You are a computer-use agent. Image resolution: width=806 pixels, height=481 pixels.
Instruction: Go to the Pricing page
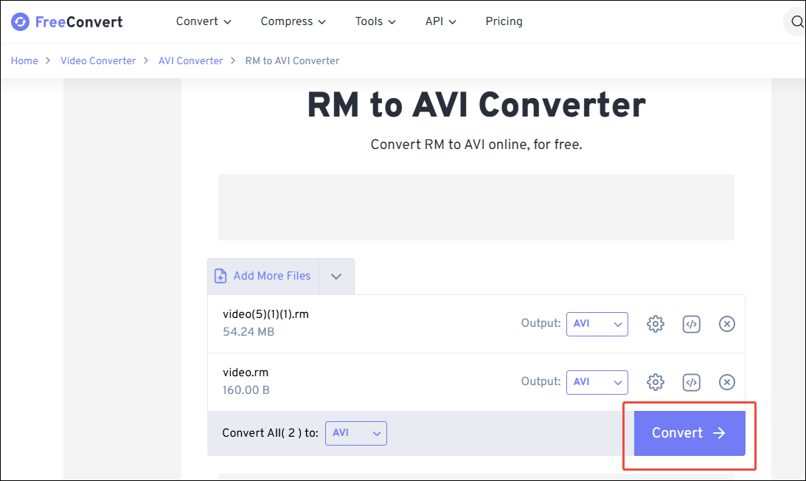point(504,21)
